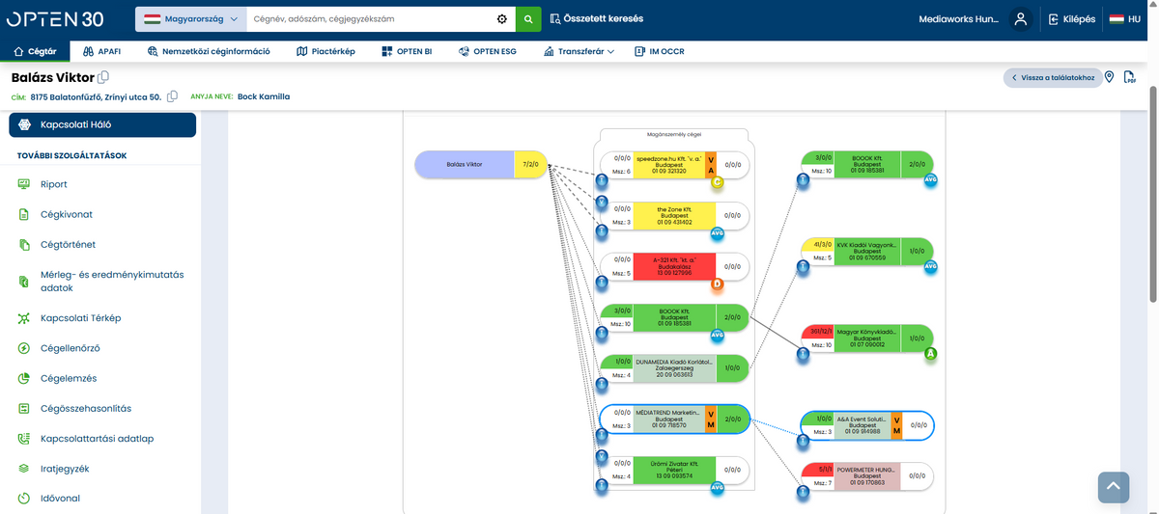Open the HU language selector
Image resolution: width=1159 pixels, height=514 pixels.
pyautogui.click(x=1125, y=19)
